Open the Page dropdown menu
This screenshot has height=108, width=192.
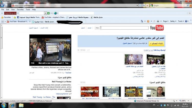pyautogui.click(x=166, y=21)
